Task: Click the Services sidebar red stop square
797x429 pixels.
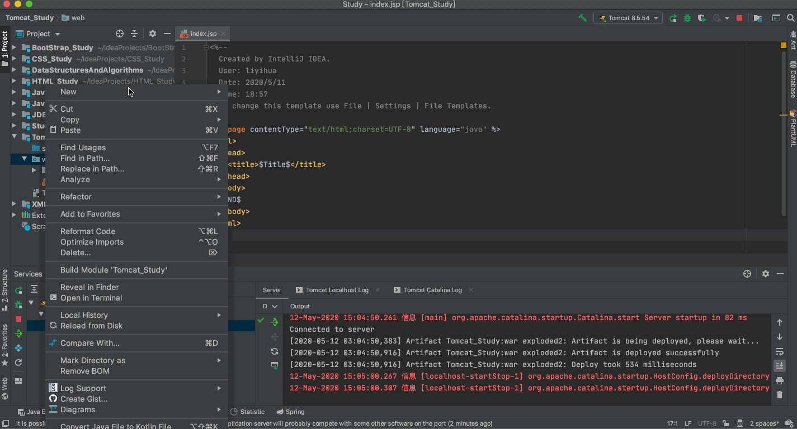Action: click(18, 319)
